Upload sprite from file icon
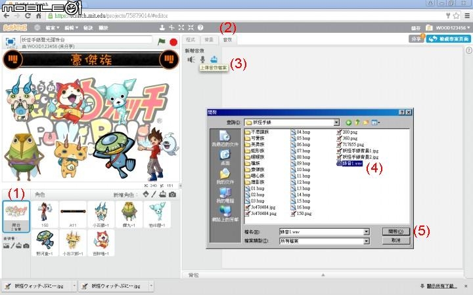The image size is (473, 295). (163, 195)
